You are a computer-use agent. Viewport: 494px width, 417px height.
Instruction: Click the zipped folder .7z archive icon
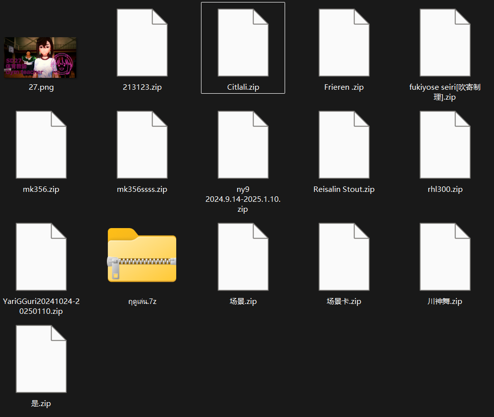point(142,255)
